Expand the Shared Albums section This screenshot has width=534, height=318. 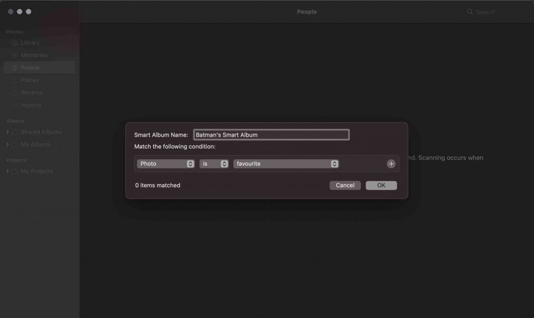[x=7, y=132]
